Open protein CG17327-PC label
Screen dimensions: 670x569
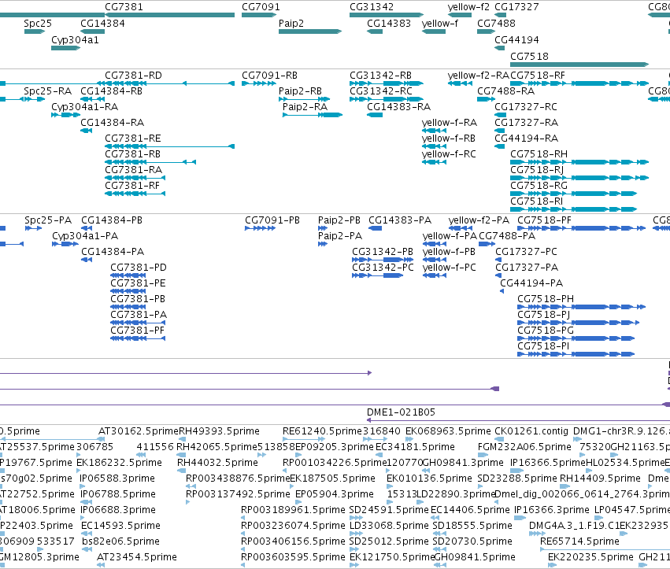click(x=526, y=252)
